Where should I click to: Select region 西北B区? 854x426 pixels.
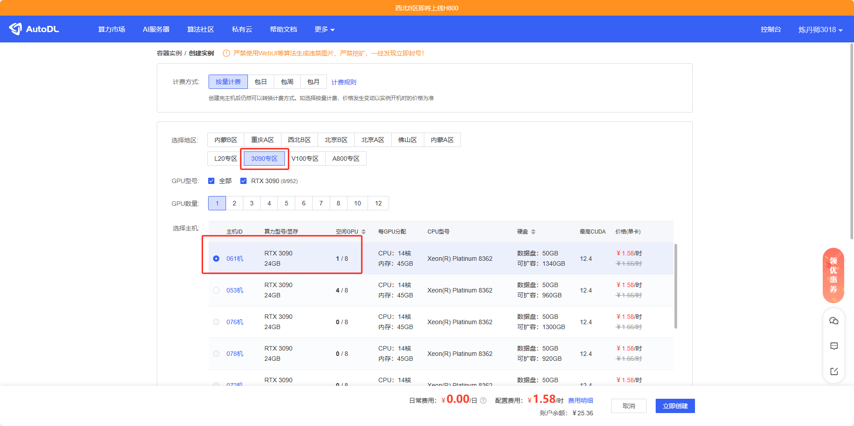299,140
